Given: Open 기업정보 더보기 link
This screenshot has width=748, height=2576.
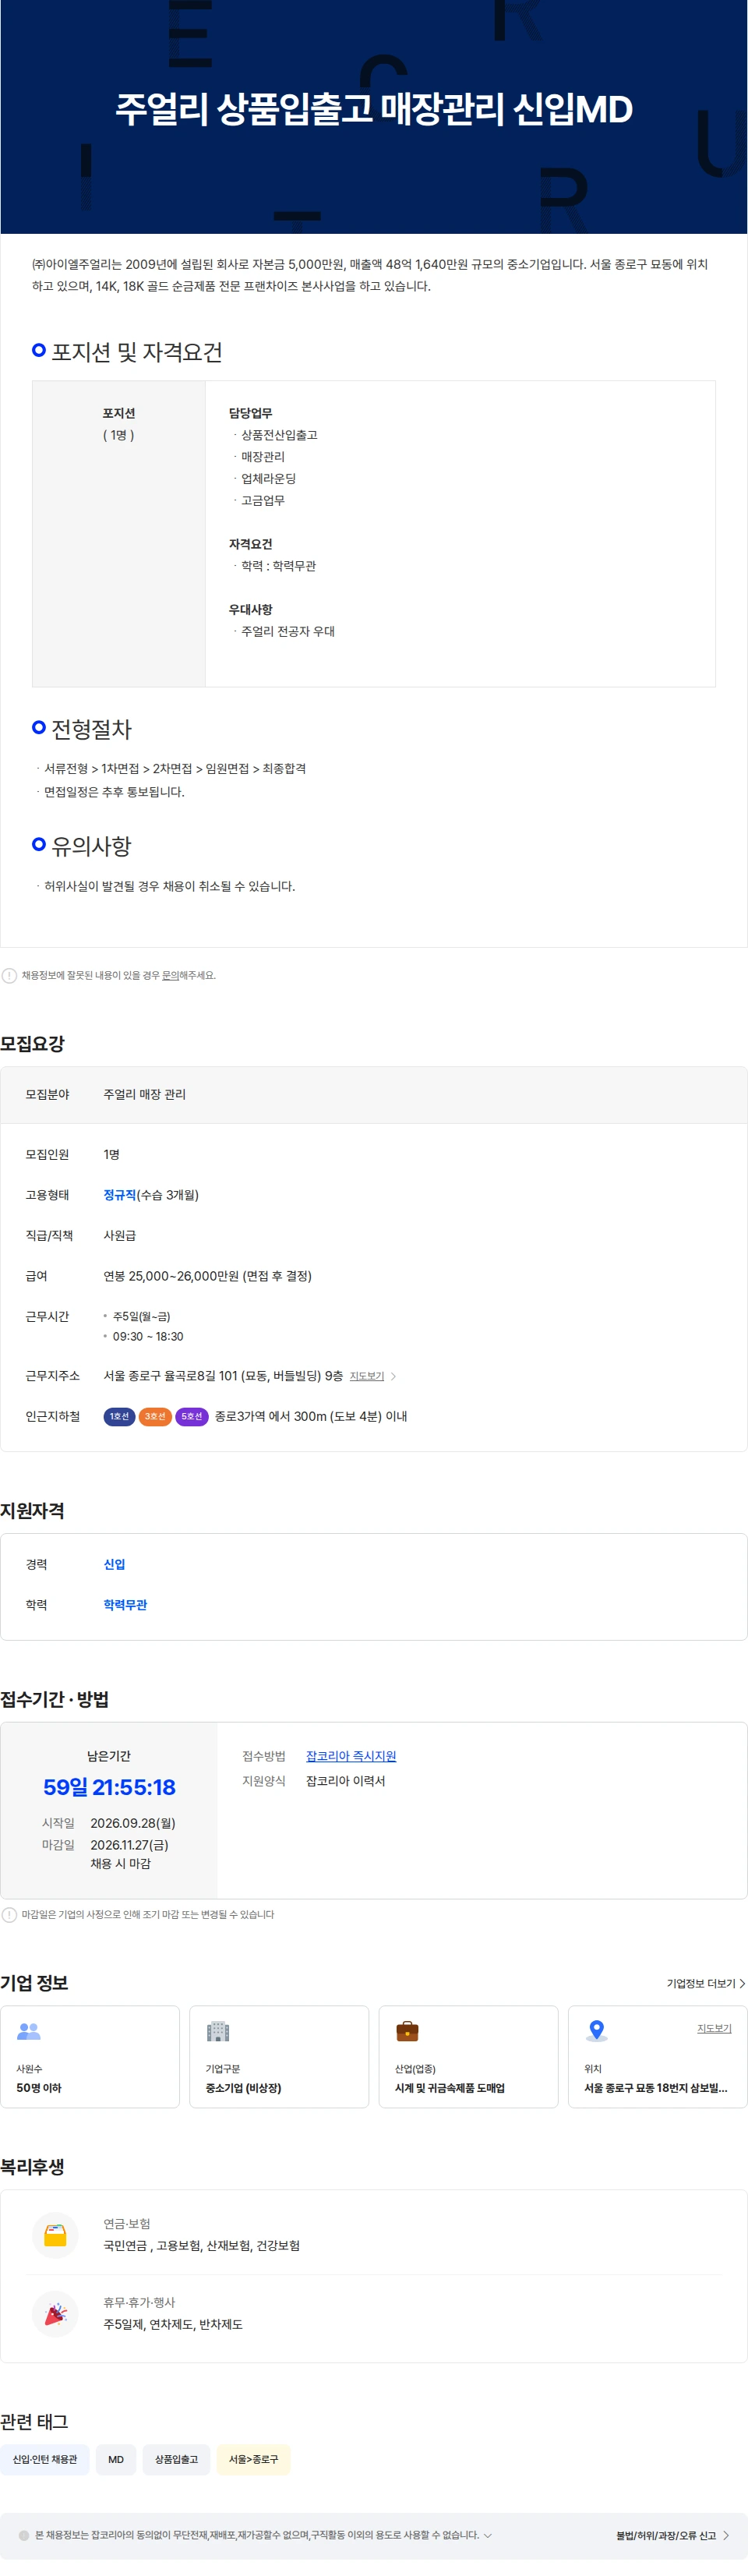Looking at the screenshot, I should [706, 1983].
